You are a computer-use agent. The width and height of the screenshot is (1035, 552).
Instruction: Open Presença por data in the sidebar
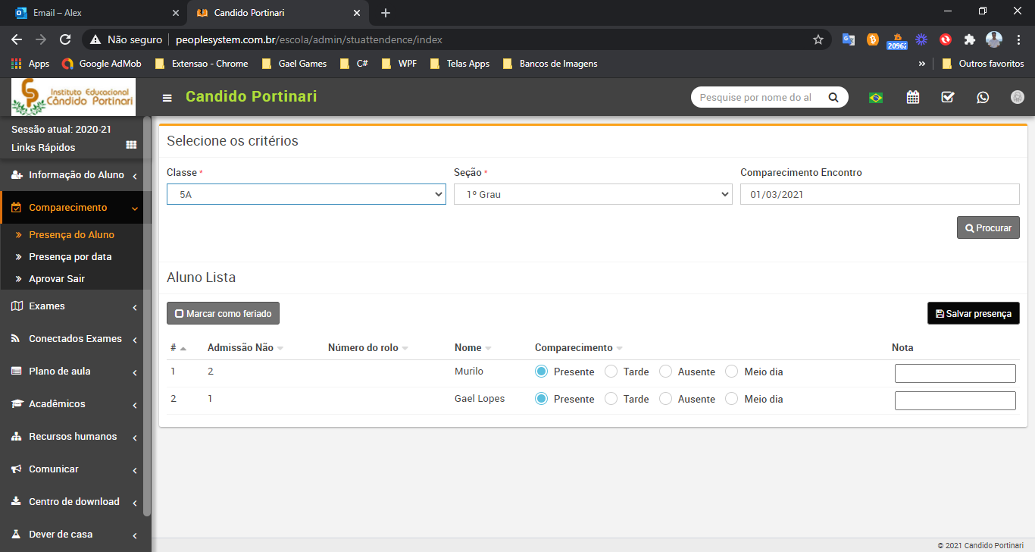pyautogui.click(x=70, y=256)
